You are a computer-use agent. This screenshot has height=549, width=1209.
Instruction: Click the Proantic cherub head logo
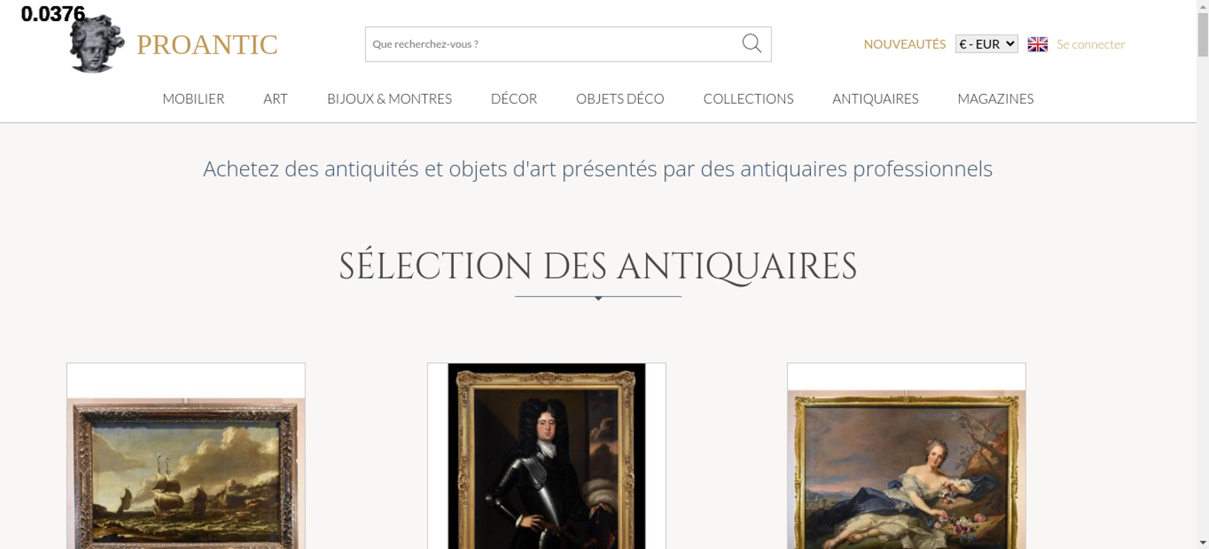coord(97,44)
